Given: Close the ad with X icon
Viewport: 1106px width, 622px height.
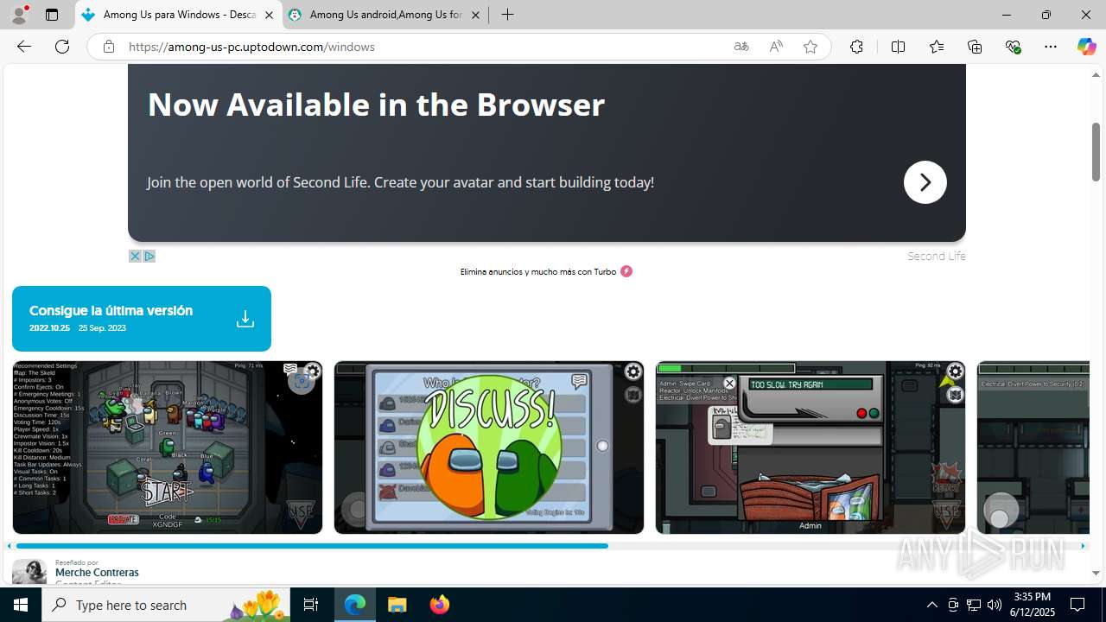Looking at the screenshot, I should point(135,256).
